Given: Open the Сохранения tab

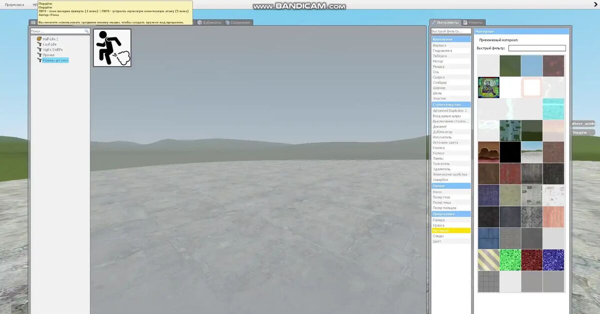Looking at the screenshot, I should click(238, 22).
